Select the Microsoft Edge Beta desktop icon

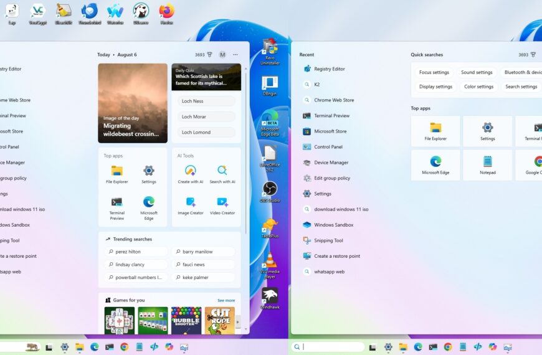pyautogui.click(x=270, y=124)
